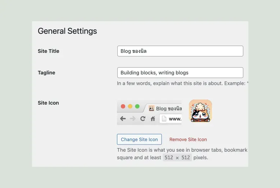Click the Tagline label
The width and height of the screenshot is (280, 188).
pos(46,73)
